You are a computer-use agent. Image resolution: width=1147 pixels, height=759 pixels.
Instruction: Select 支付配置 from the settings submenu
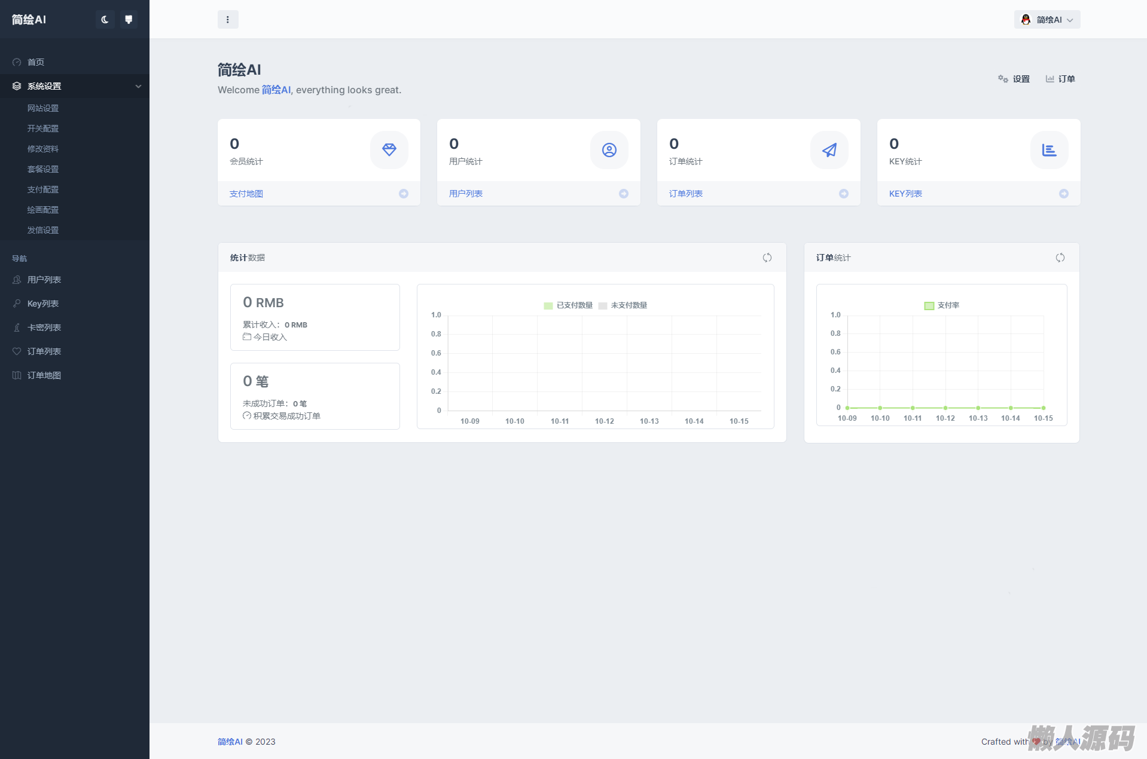pos(43,189)
